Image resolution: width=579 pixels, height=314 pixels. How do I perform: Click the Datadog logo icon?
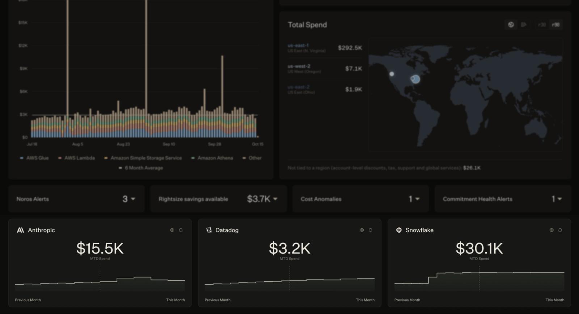209,230
